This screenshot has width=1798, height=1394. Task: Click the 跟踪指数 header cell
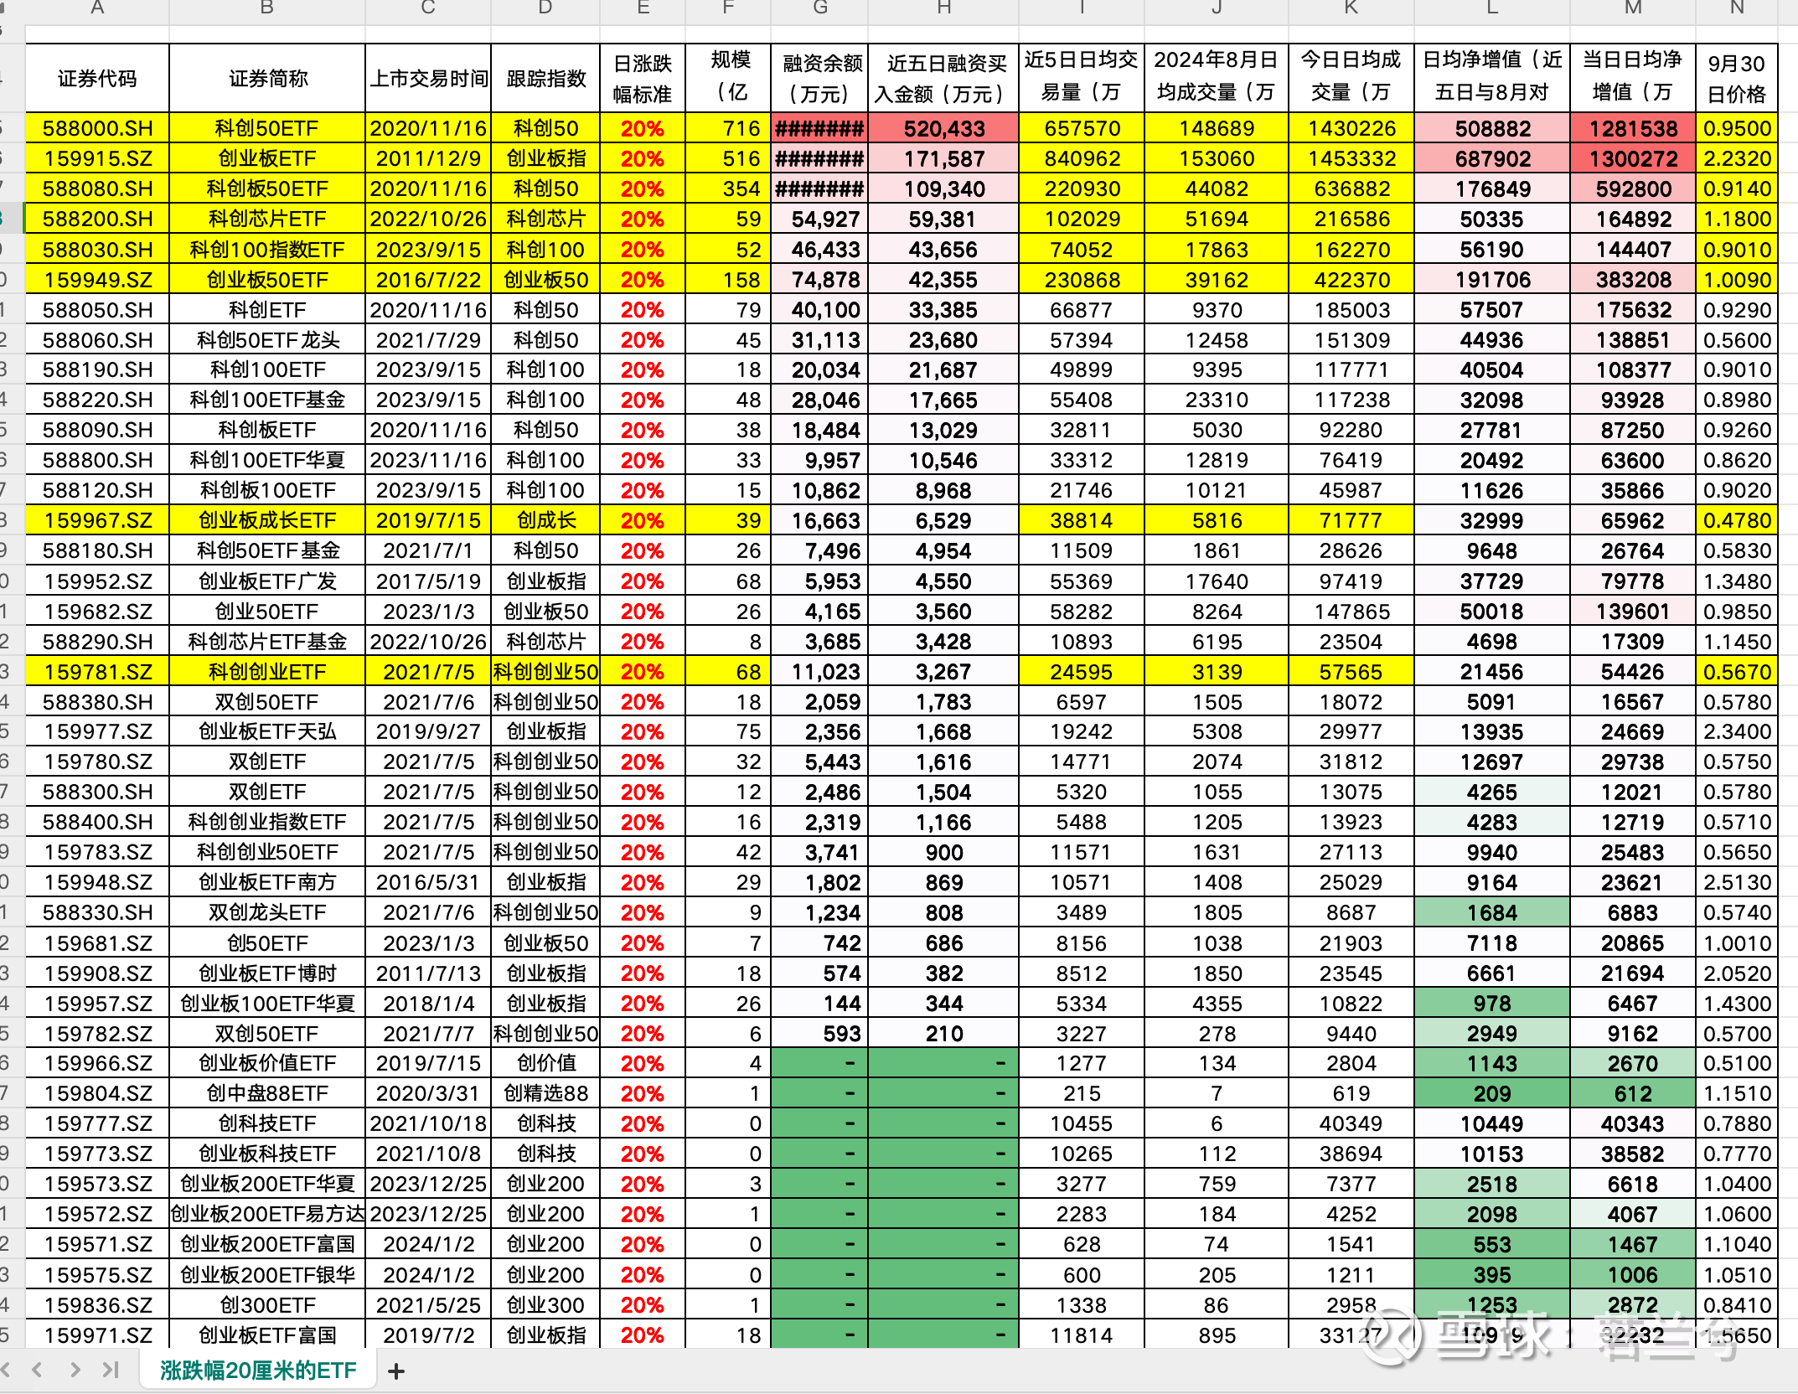coord(545,78)
